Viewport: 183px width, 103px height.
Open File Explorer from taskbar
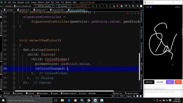62,100
